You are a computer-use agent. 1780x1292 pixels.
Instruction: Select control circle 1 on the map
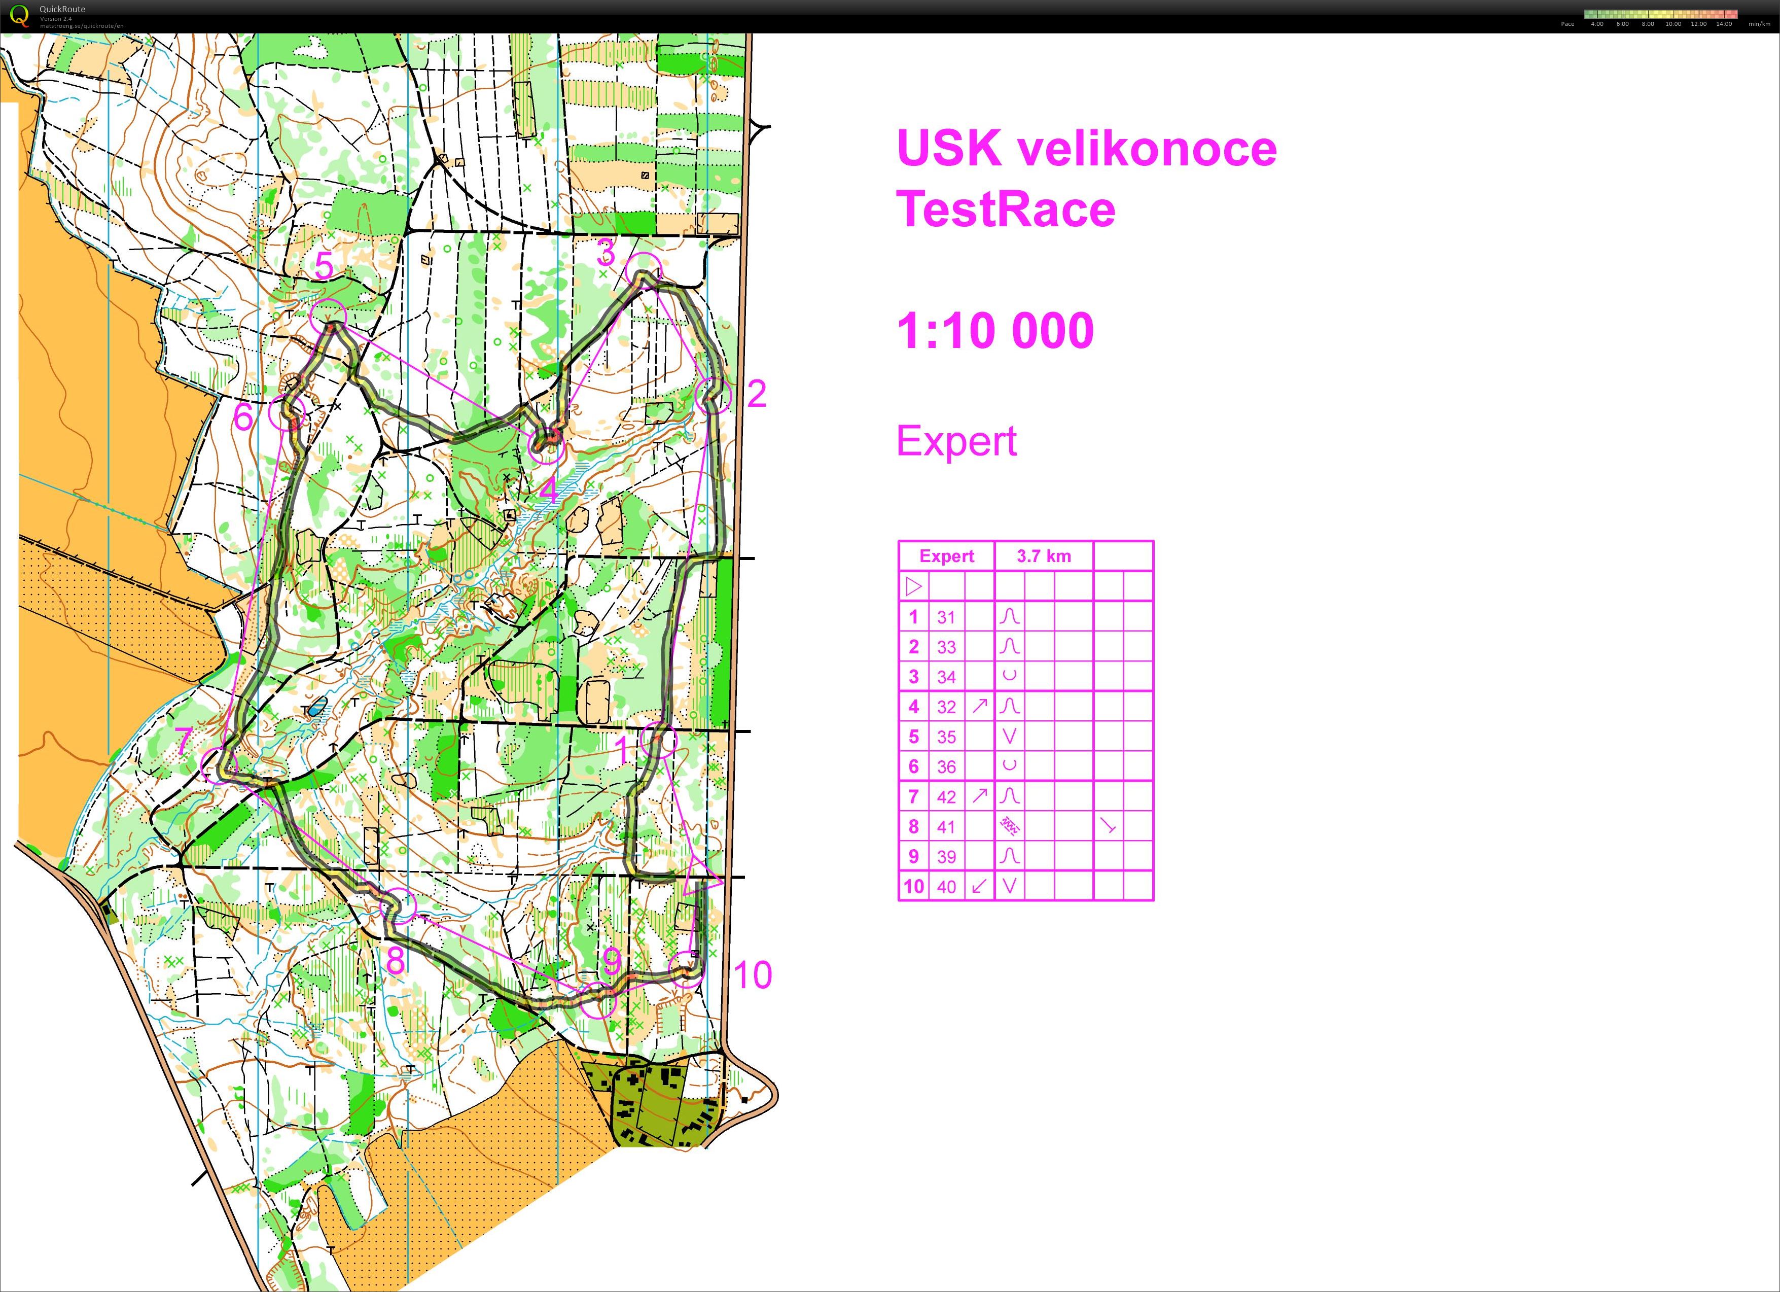(x=658, y=740)
